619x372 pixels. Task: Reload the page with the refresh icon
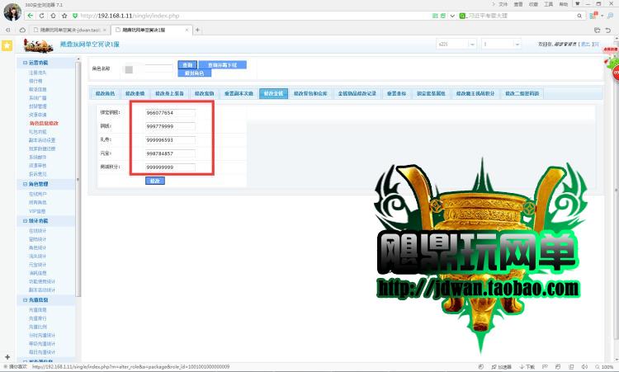pyautogui.click(x=41, y=16)
